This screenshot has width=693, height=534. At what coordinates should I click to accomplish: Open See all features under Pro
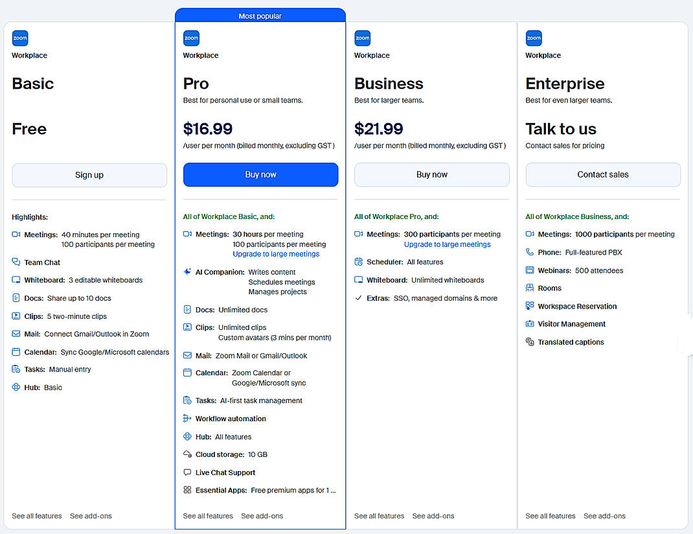[208, 516]
